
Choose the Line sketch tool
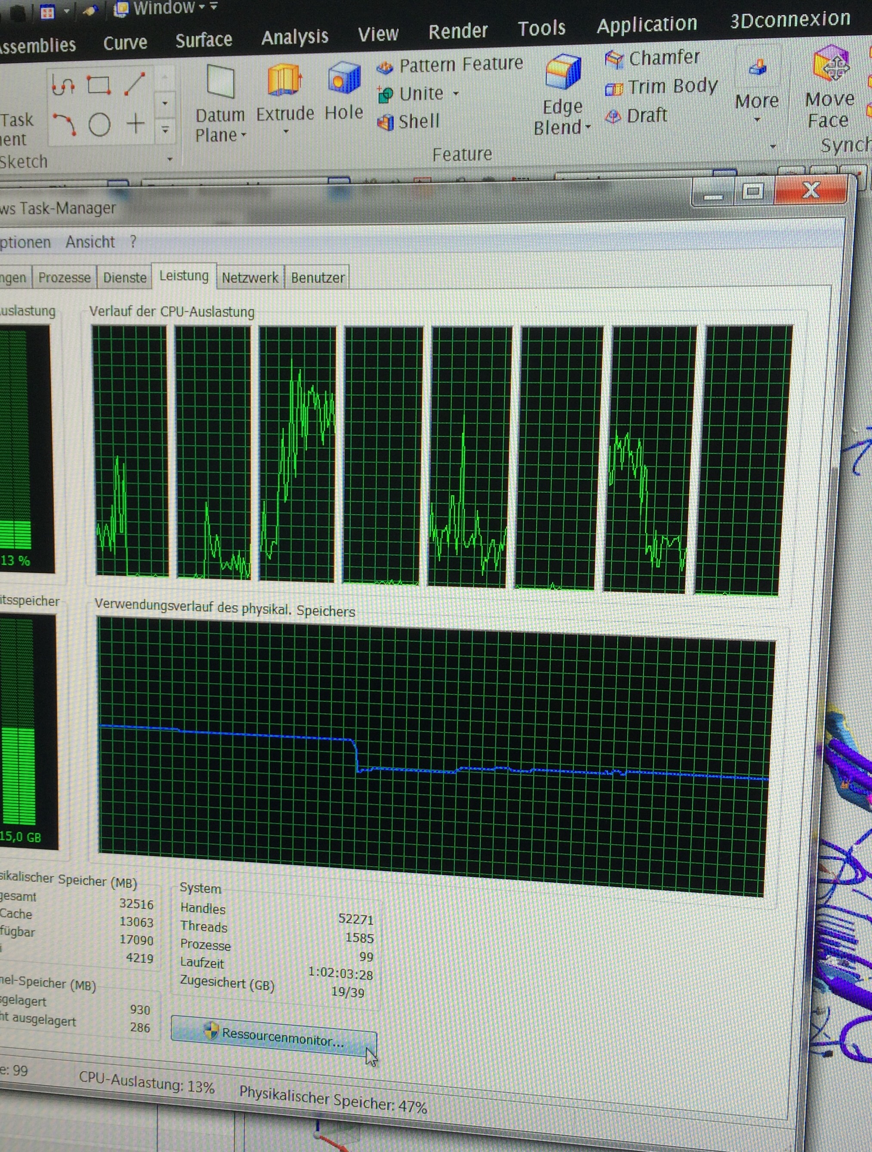point(134,84)
